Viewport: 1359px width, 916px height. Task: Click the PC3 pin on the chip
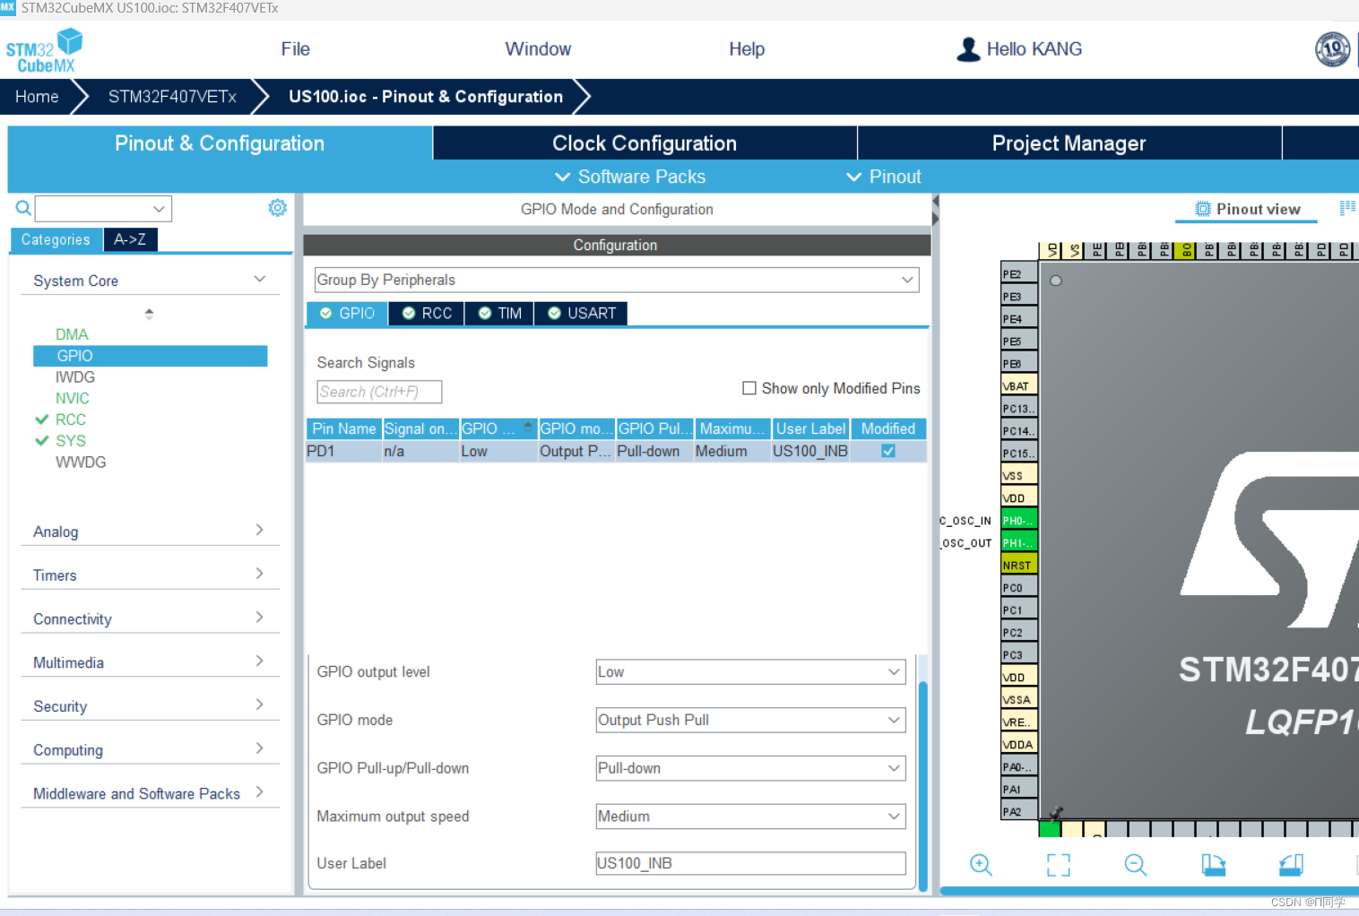(x=1019, y=655)
